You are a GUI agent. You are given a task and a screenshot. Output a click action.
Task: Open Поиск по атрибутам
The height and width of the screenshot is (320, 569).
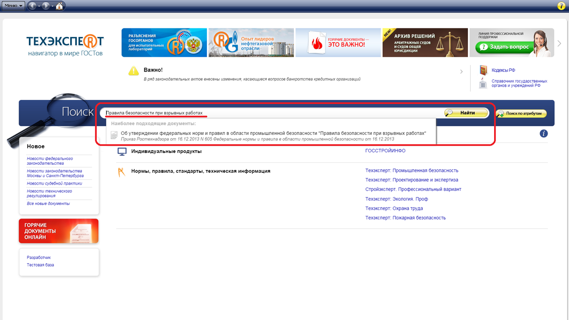coord(521,114)
